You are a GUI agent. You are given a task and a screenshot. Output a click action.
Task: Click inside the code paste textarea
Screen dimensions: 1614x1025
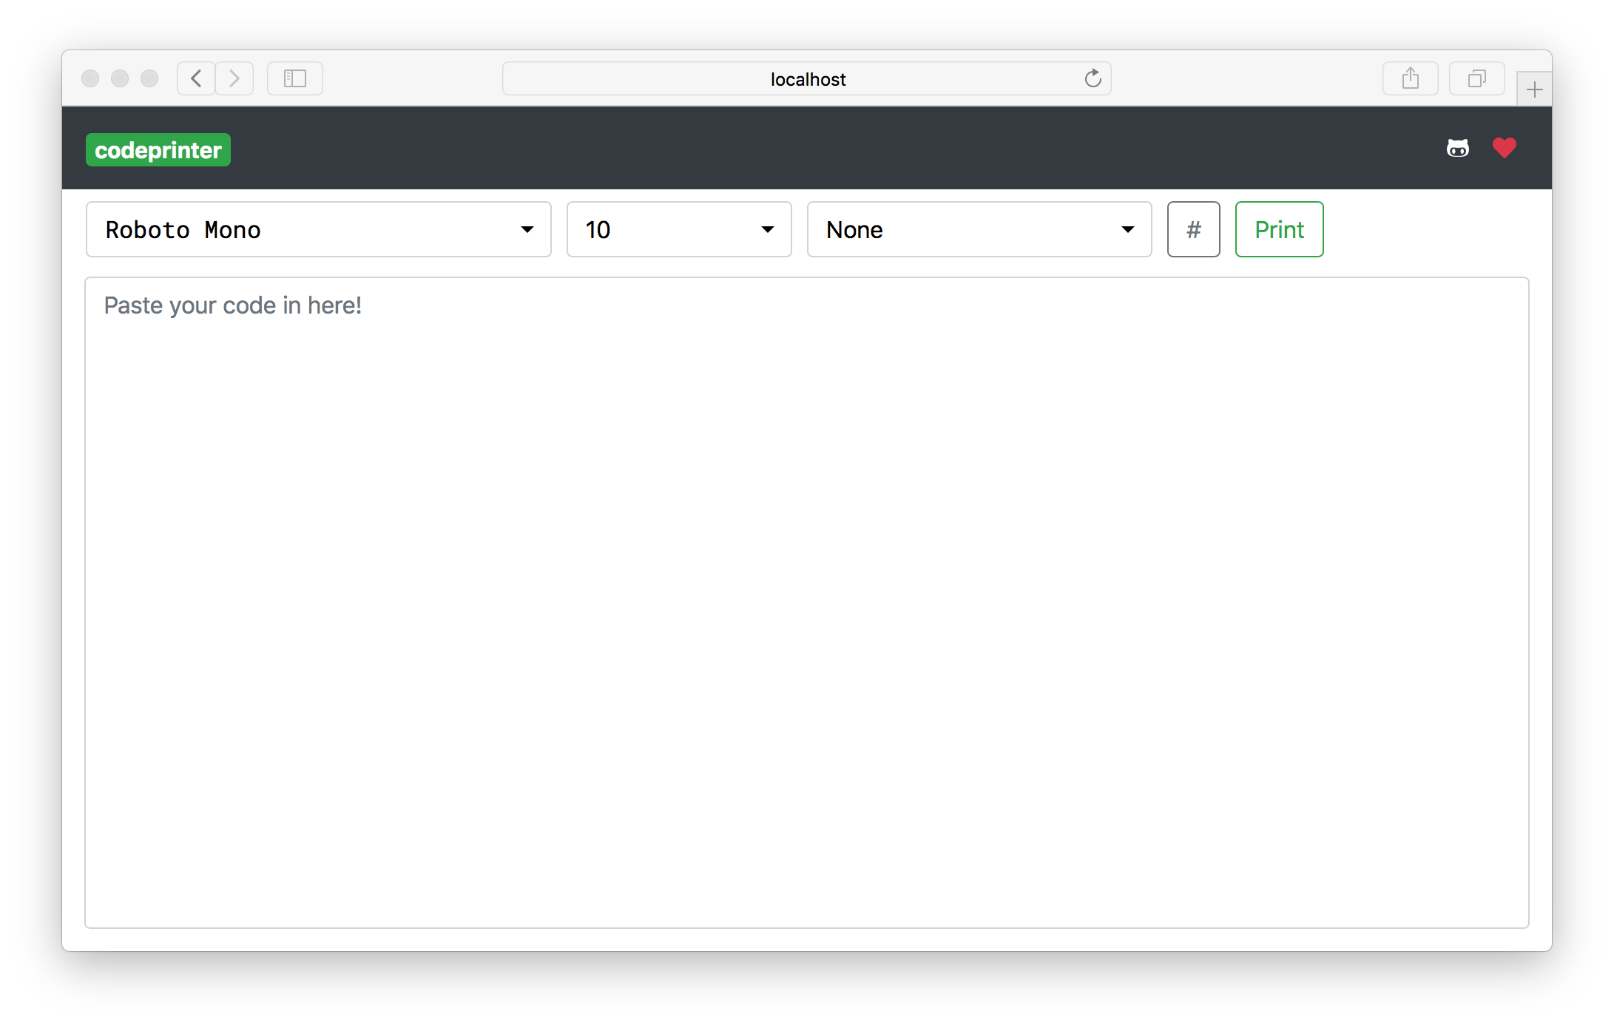coord(806,602)
